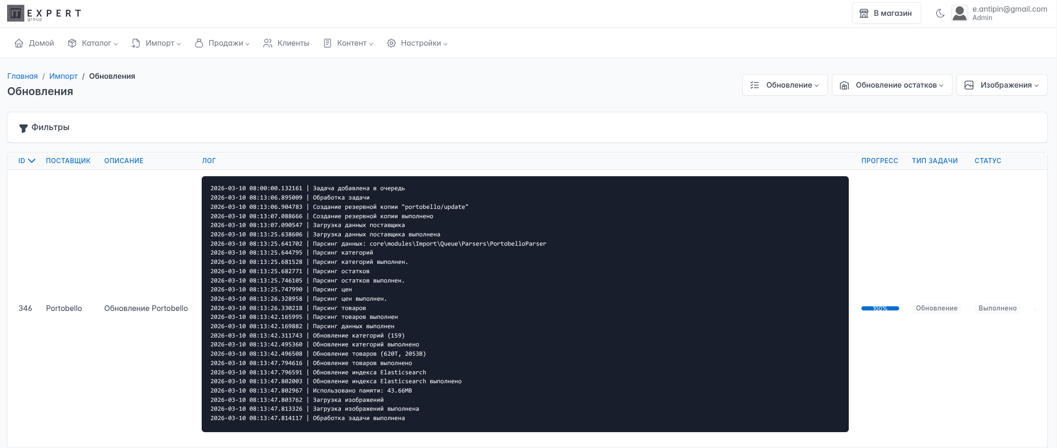The image size is (1057, 448).
Task: Click the 100% progress bar
Action: 880,309
